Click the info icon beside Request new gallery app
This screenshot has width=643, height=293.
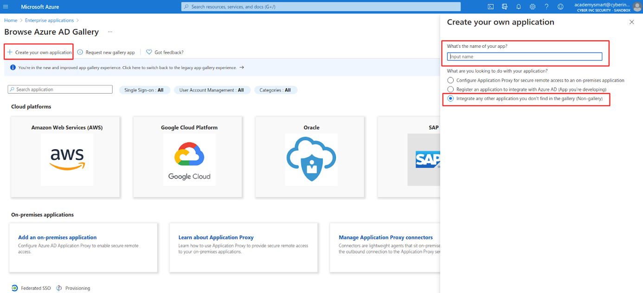[x=80, y=52]
